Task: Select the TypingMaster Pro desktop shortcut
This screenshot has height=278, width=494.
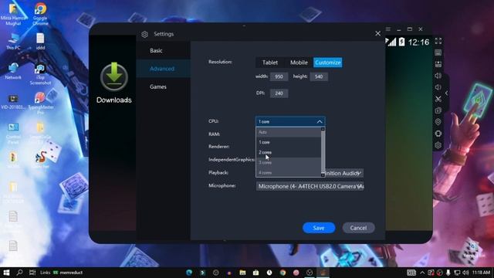Action: pyautogui.click(x=40, y=103)
